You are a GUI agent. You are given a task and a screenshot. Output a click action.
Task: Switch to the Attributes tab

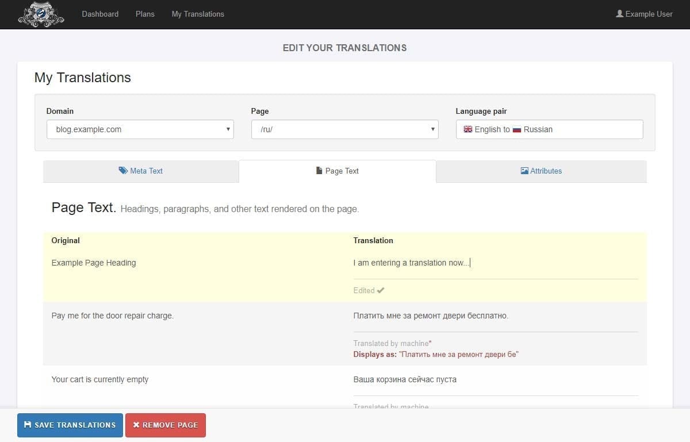tap(541, 171)
